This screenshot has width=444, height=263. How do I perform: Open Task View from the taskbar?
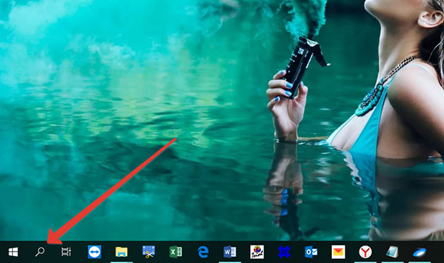pyautogui.click(x=66, y=252)
